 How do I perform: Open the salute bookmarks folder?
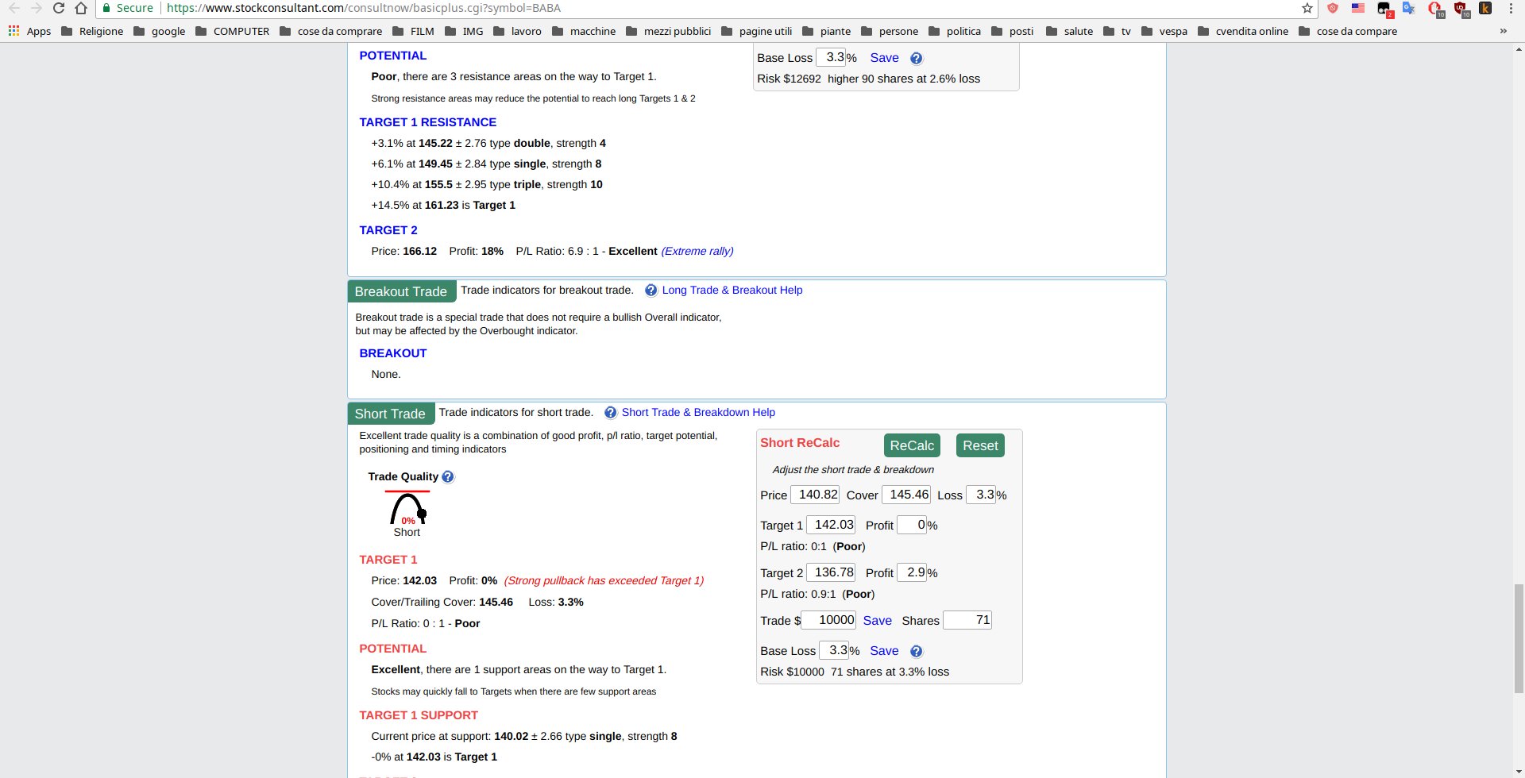click(x=1070, y=31)
